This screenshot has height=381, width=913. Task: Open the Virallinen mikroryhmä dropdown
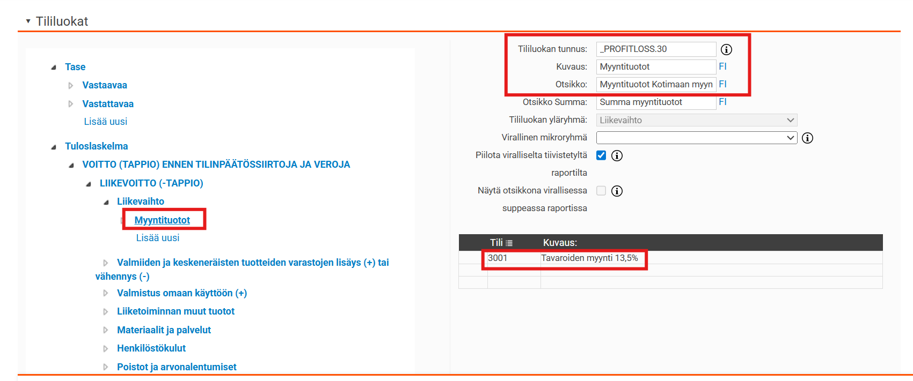click(x=696, y=138)
